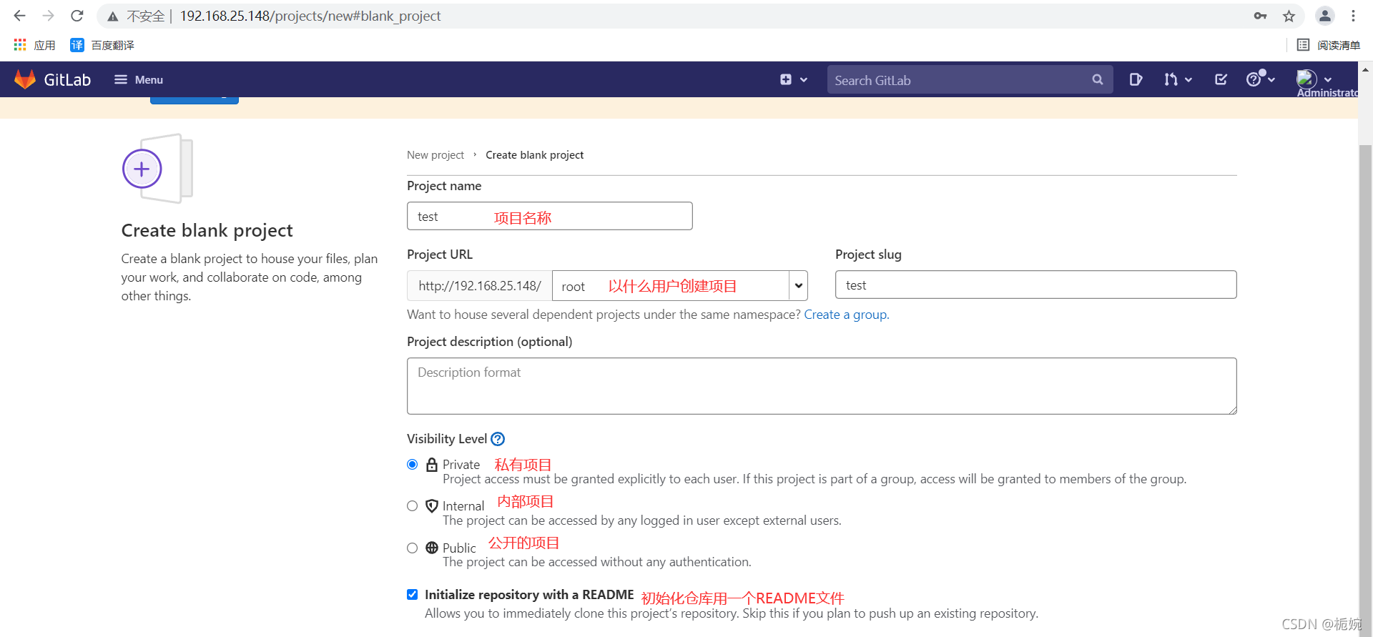
Task: Open saved password key icon
Action: (1260, 16)
